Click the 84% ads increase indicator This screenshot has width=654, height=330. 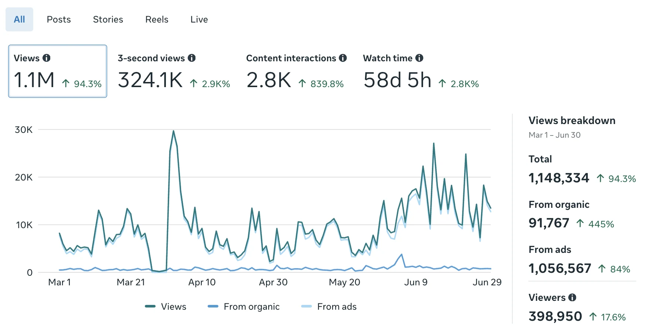point(614,269)
